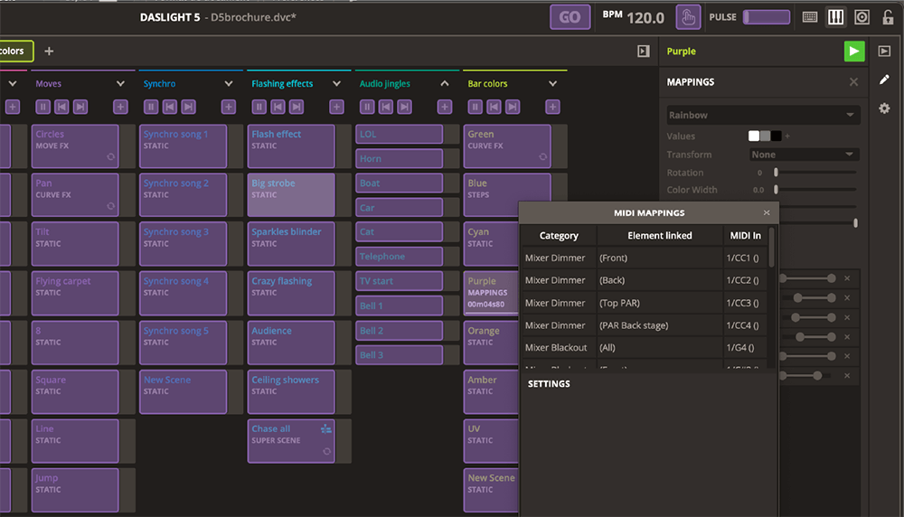The image size is (904, 517).
Task: Skip to next scene in Flashing effects
Action: pos(297,107)
